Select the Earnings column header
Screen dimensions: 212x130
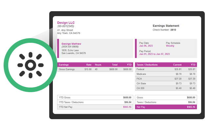[64, 65]
